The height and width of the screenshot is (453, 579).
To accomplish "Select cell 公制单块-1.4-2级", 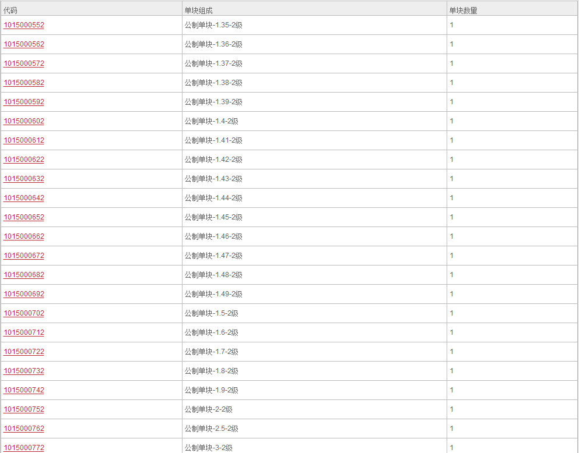I will tap(314, 121).
